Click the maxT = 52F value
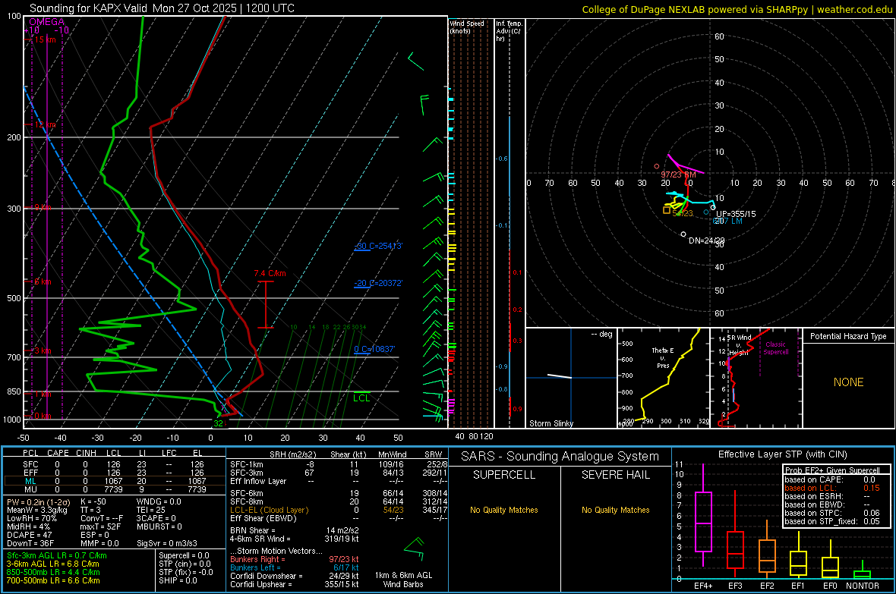Viewport: 896px width, 594px height. (x=100, y=526)
